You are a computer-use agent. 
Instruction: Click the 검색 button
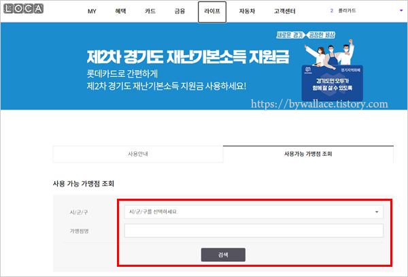223,255
